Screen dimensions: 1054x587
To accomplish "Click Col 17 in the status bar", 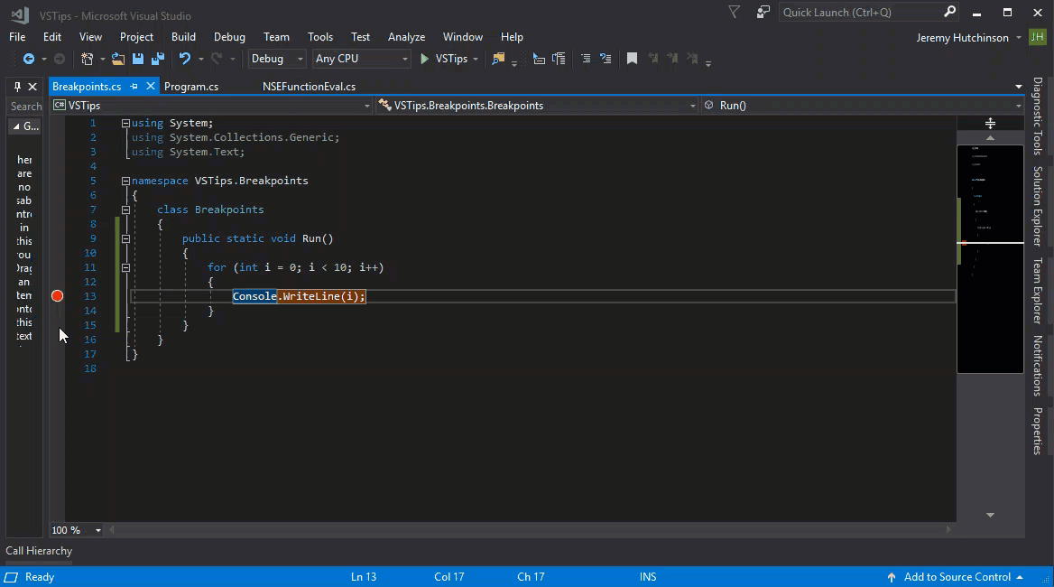I will [x=448, y=576].
